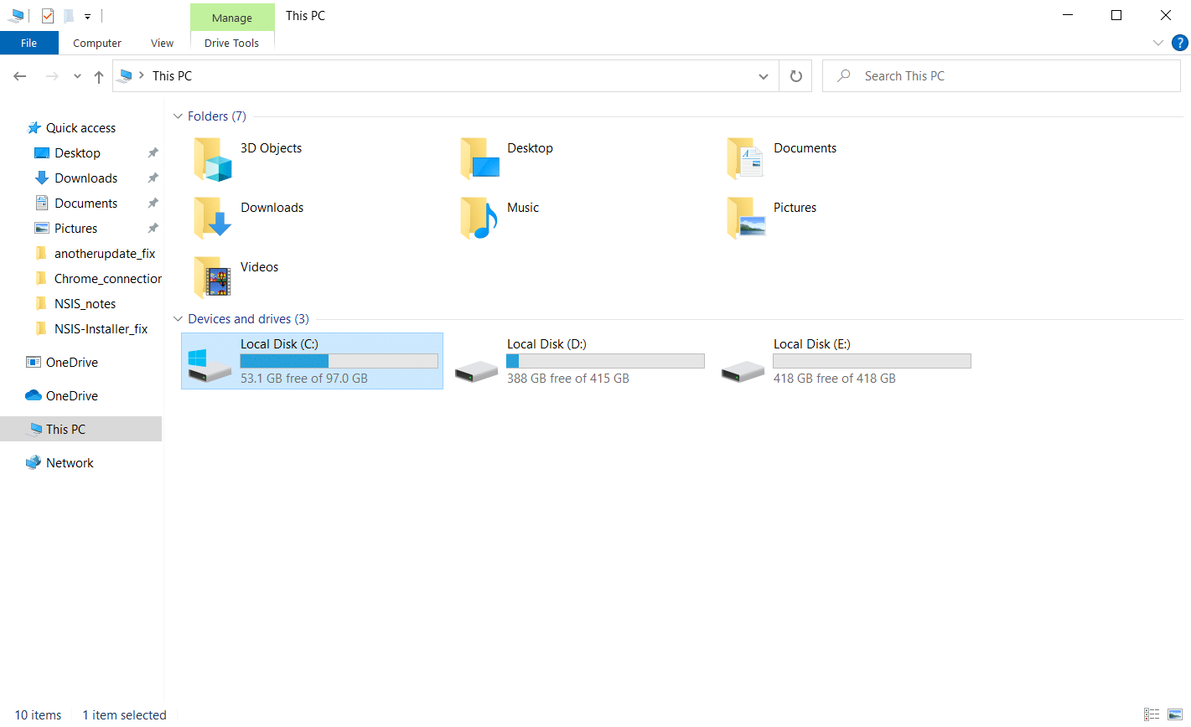
Task: Collapse the Devices and drives (3) group
Action: point(178,319)
